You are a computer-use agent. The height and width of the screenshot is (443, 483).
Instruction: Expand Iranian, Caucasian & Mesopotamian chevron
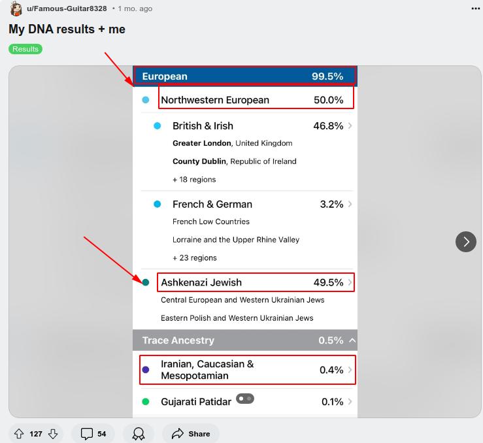coord(351,370)
